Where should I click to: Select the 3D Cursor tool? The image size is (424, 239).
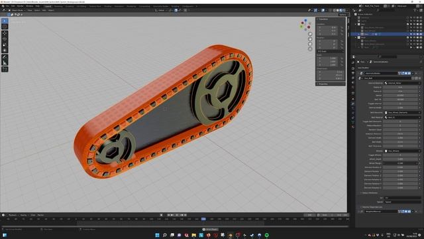[x=5, y=27]
